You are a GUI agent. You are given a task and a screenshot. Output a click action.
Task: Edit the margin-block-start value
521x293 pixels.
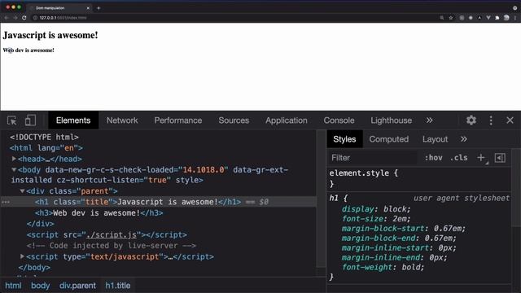(x=447, y=228)
